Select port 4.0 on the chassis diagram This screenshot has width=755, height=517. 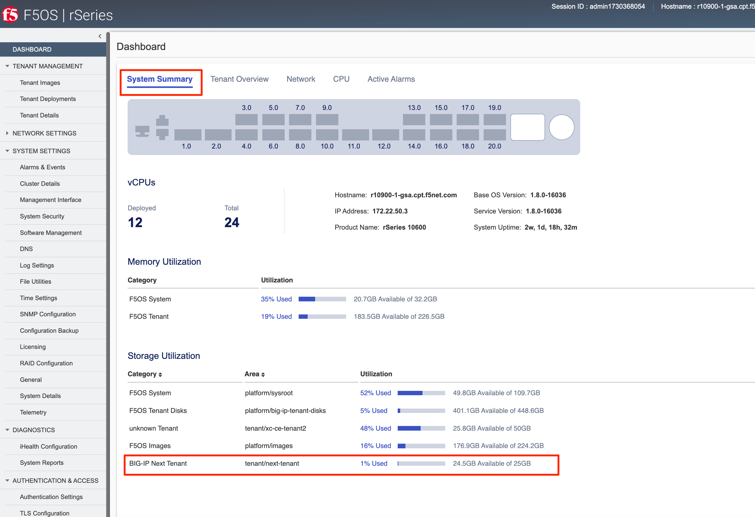(246, 135)
